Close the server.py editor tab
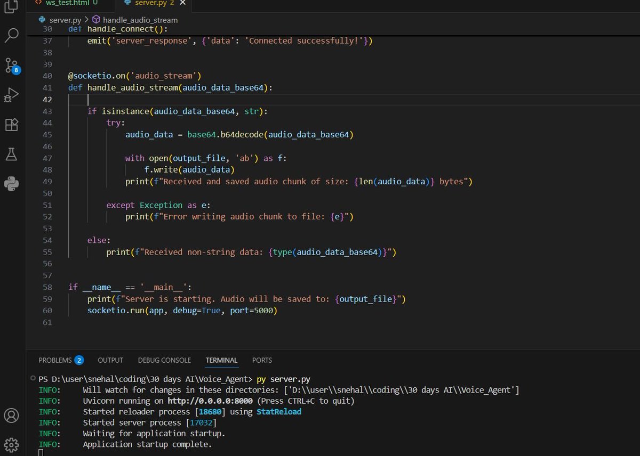Viewport: 640px width, 456px height. tap(183, 3)
